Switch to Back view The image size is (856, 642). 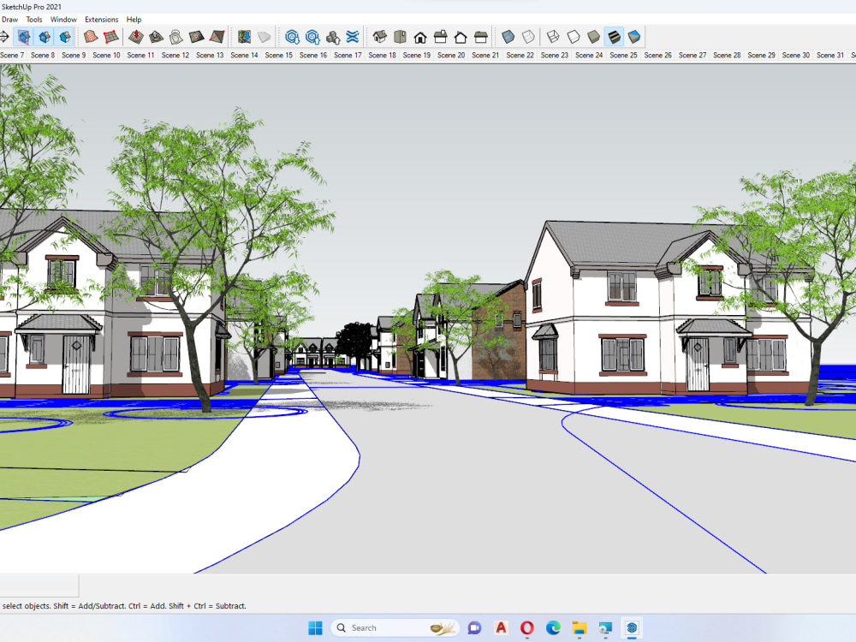pos(461,37)
